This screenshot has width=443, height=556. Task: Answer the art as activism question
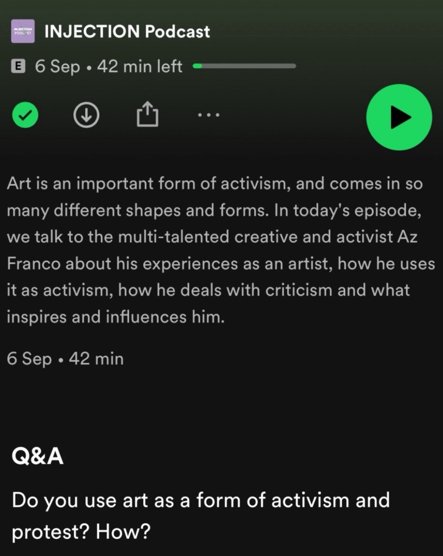coord(200,500)
